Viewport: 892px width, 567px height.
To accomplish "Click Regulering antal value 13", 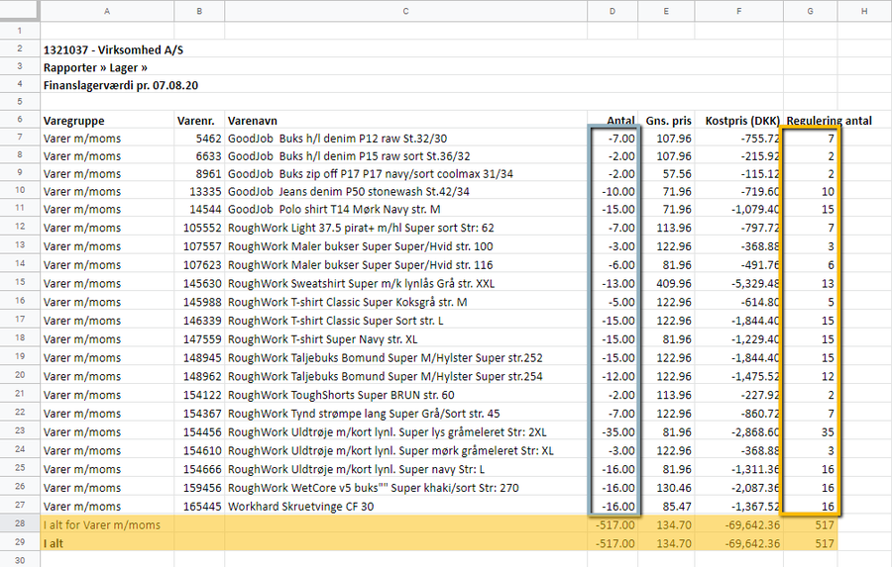I will pyautogui.click(x=828, y=283).
